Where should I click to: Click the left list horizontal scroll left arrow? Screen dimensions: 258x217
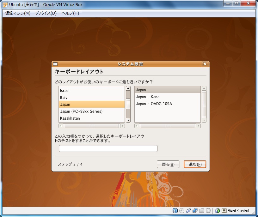61,126
